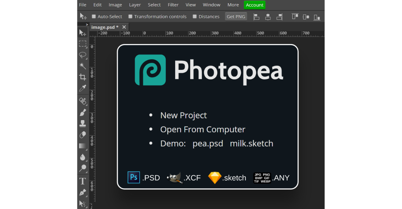Click the .ANY format label
Screen dimensions: 402x209
(281, 178)
